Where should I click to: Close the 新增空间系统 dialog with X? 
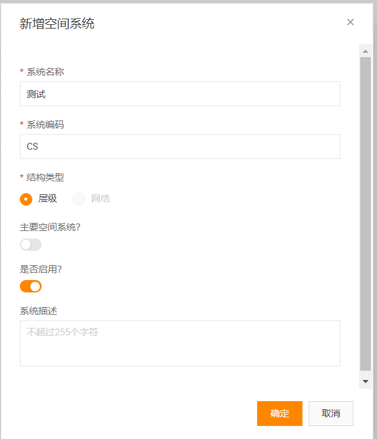point(350,22)
